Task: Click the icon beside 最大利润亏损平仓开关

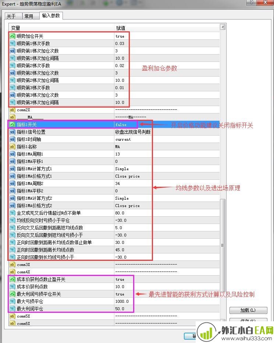Action: point(13,294)
